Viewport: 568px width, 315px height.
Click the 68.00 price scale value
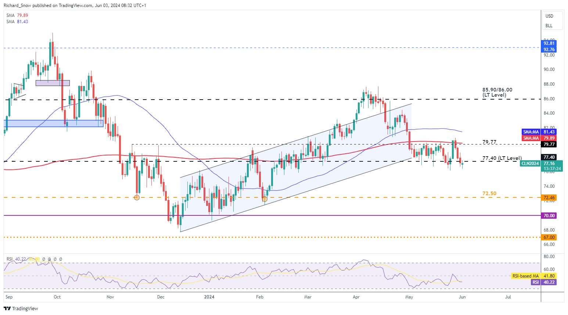[x=549, y=230]
